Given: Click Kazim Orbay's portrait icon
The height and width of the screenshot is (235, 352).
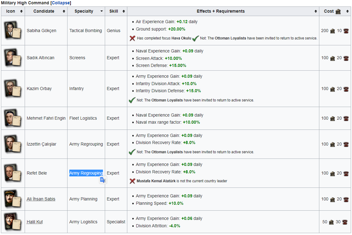Looking at the screenshot, I should 13,89.
